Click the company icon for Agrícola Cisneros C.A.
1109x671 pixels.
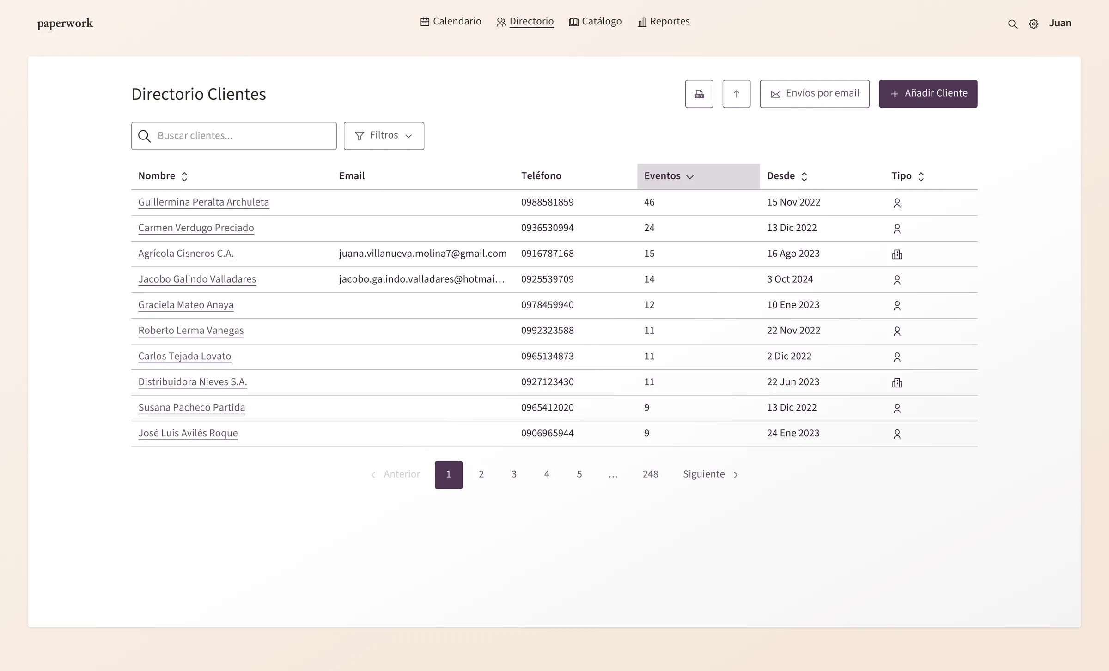coord(897,254)
